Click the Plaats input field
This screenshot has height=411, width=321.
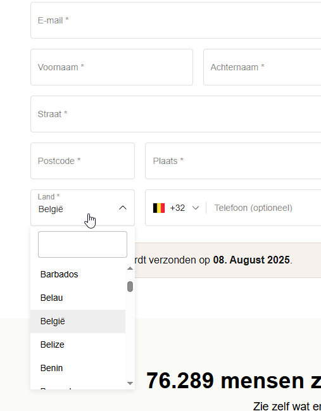click(233, 161)
